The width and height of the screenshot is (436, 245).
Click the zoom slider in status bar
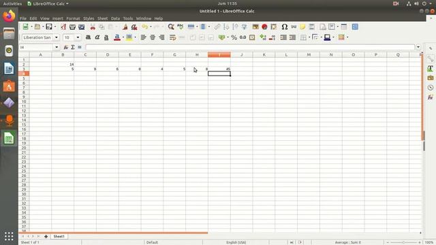403,242
